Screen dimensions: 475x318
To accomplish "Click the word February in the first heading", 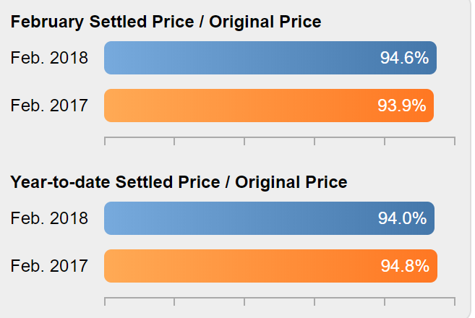I will coord(47,22).
